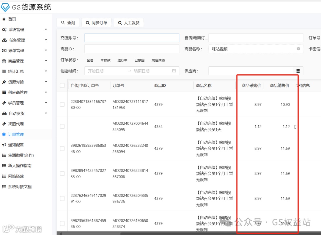Image resolution: width=321 pixels, height=235 pixels.
Task: Click the 自动发货 car icon
Action: tap(4, 113)
